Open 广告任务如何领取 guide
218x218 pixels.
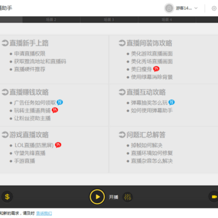pos(35,103)
